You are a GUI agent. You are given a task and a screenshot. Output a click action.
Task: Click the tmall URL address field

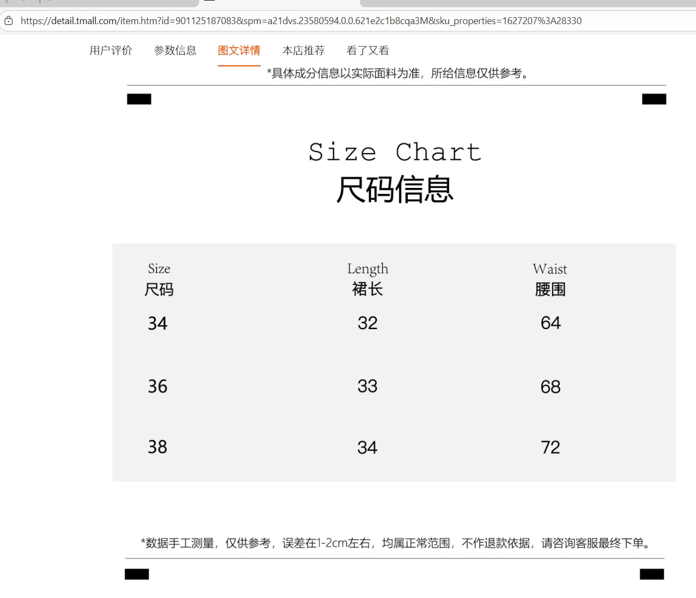pos(301,21)
